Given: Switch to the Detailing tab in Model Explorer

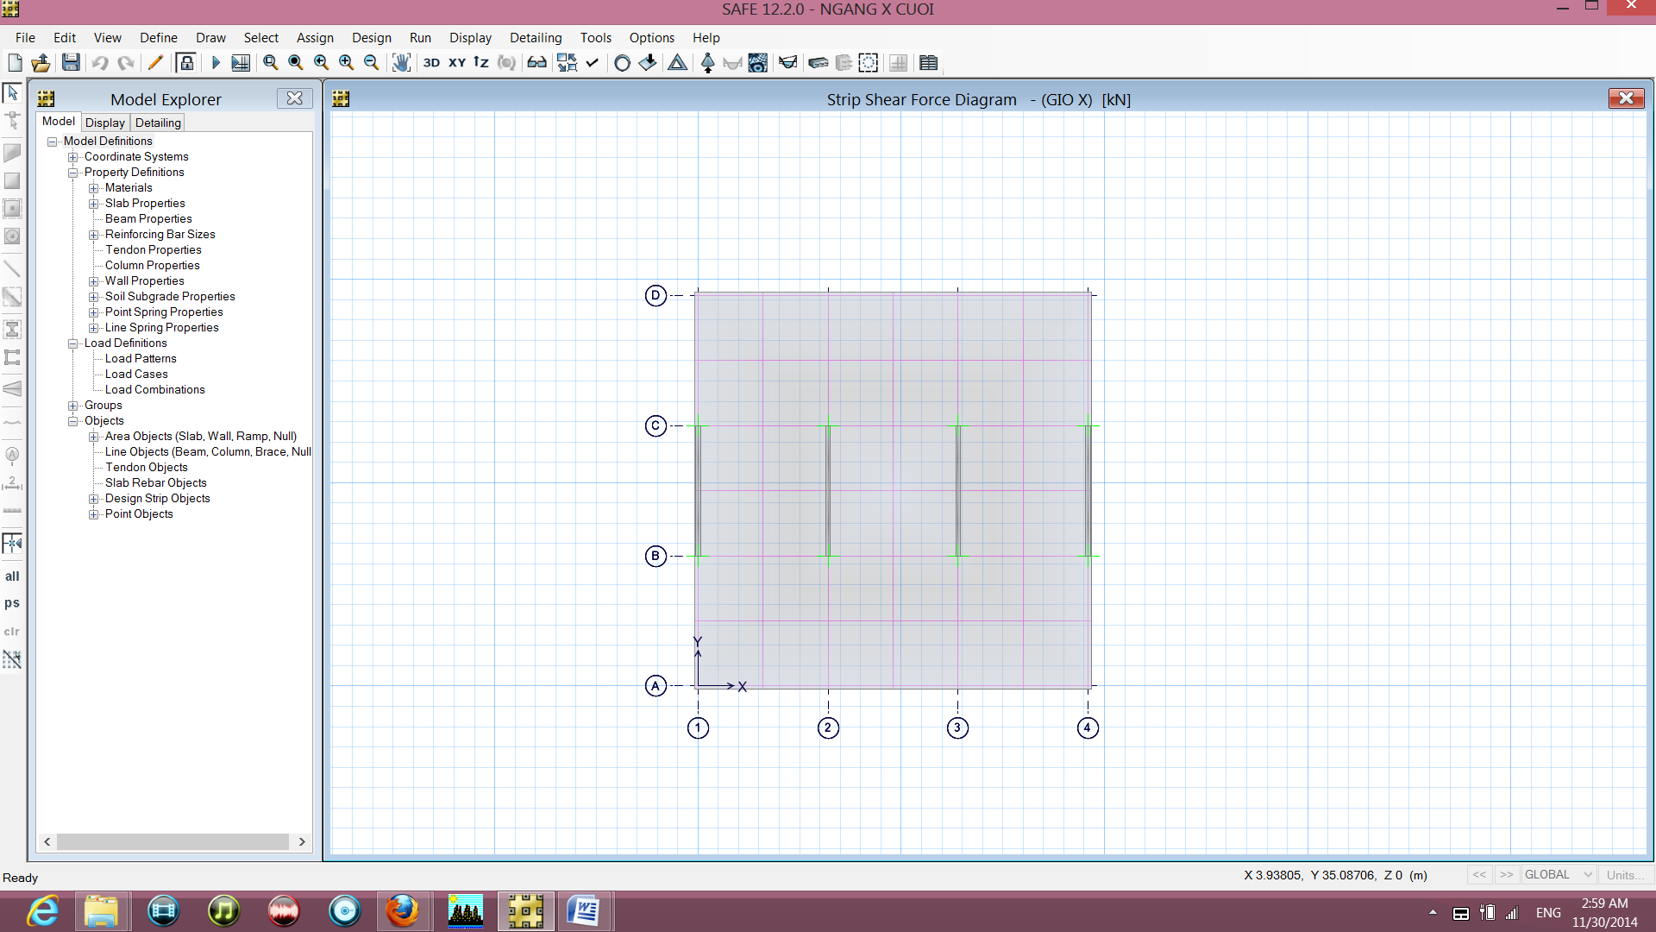Looking at the screenshot, I should point(158,123).
